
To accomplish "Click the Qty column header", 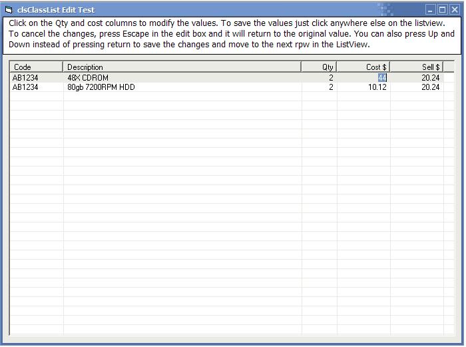I will tap(319, 67).
